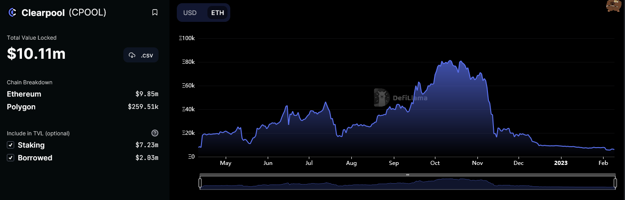Click the Ξ100k y-axis label
625x200 pixels.
pos(187,38)
